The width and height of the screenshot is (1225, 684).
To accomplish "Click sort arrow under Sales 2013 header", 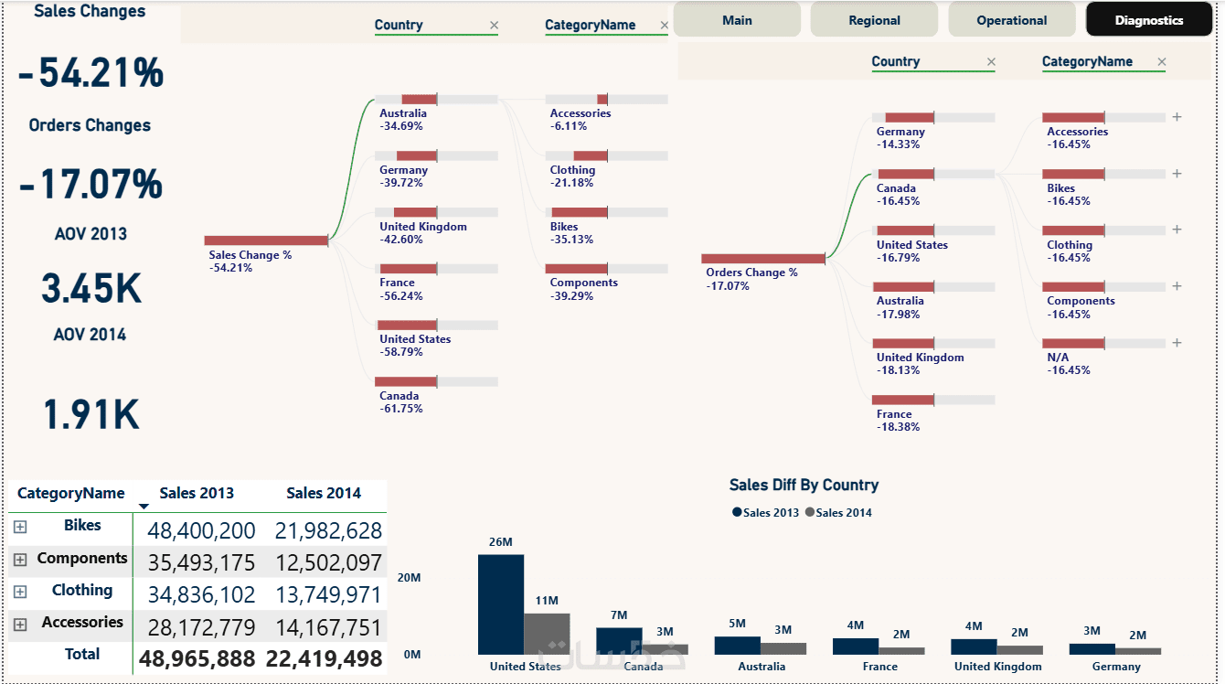I will coord(144,506).
